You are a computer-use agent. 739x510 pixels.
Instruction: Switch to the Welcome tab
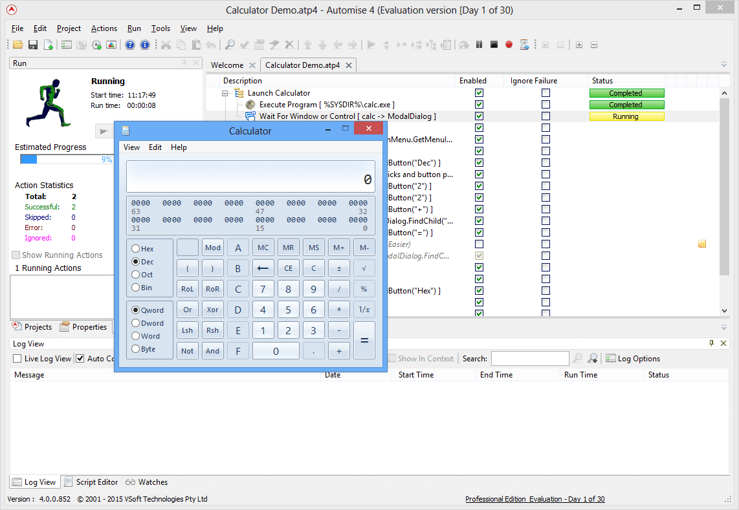227,65
